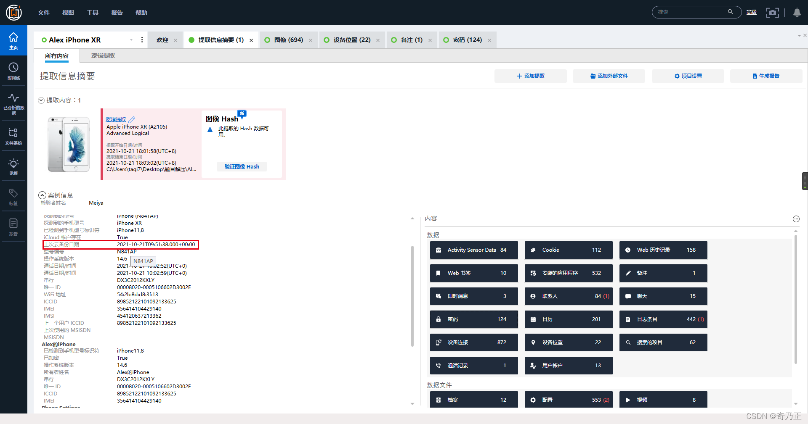808x424 pixels.
Task: Click the 添加提取 button
Action: [x=531, y=76]
